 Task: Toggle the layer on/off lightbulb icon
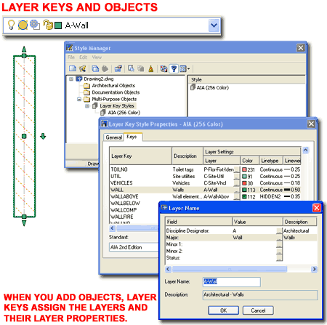11,25
